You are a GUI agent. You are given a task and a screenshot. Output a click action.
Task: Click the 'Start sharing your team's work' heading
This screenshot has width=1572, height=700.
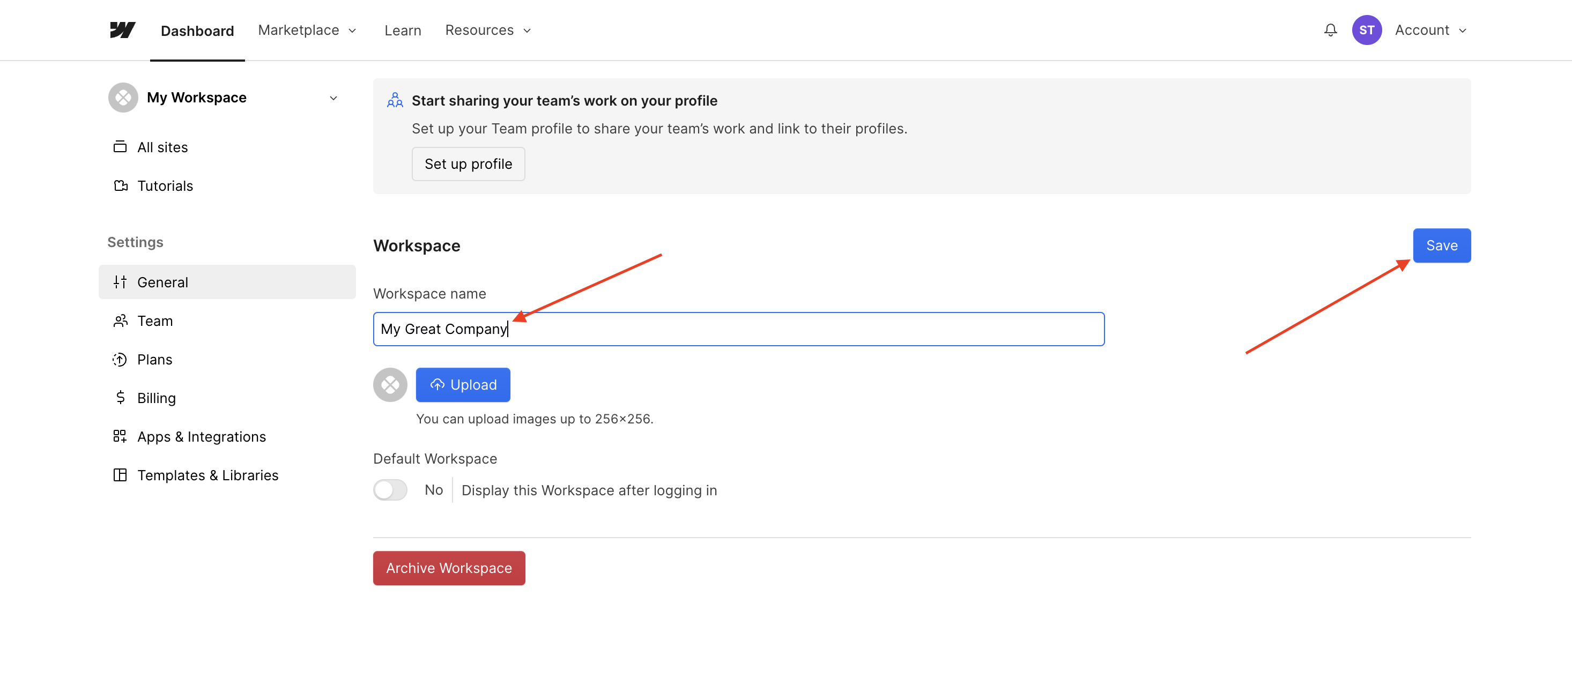[565, 100]
